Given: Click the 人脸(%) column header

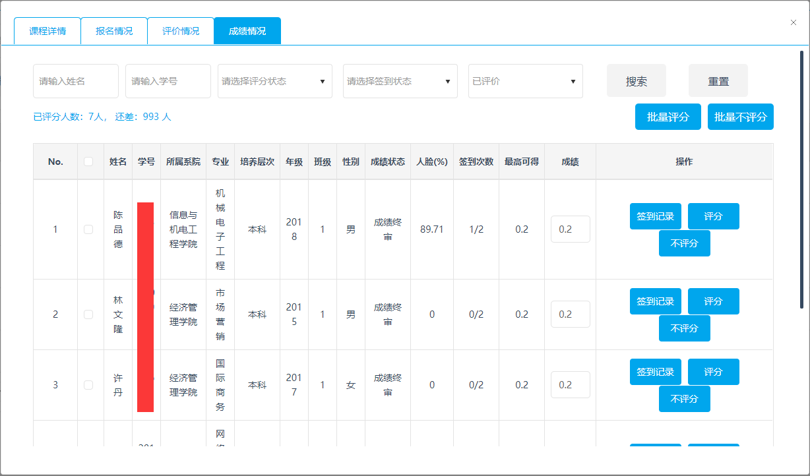Looking at the screenshot, I should 432,162.
